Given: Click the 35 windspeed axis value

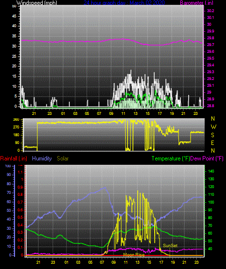Looking at the screenshot, I should pos(14,36).
